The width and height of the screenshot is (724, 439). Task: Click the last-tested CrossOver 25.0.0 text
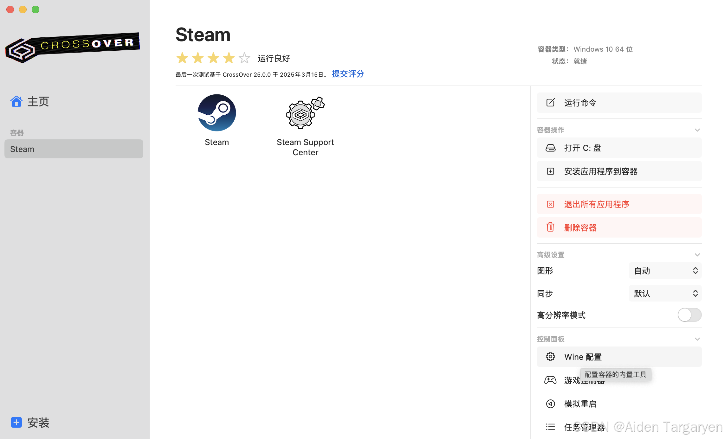tap(252, 75)
